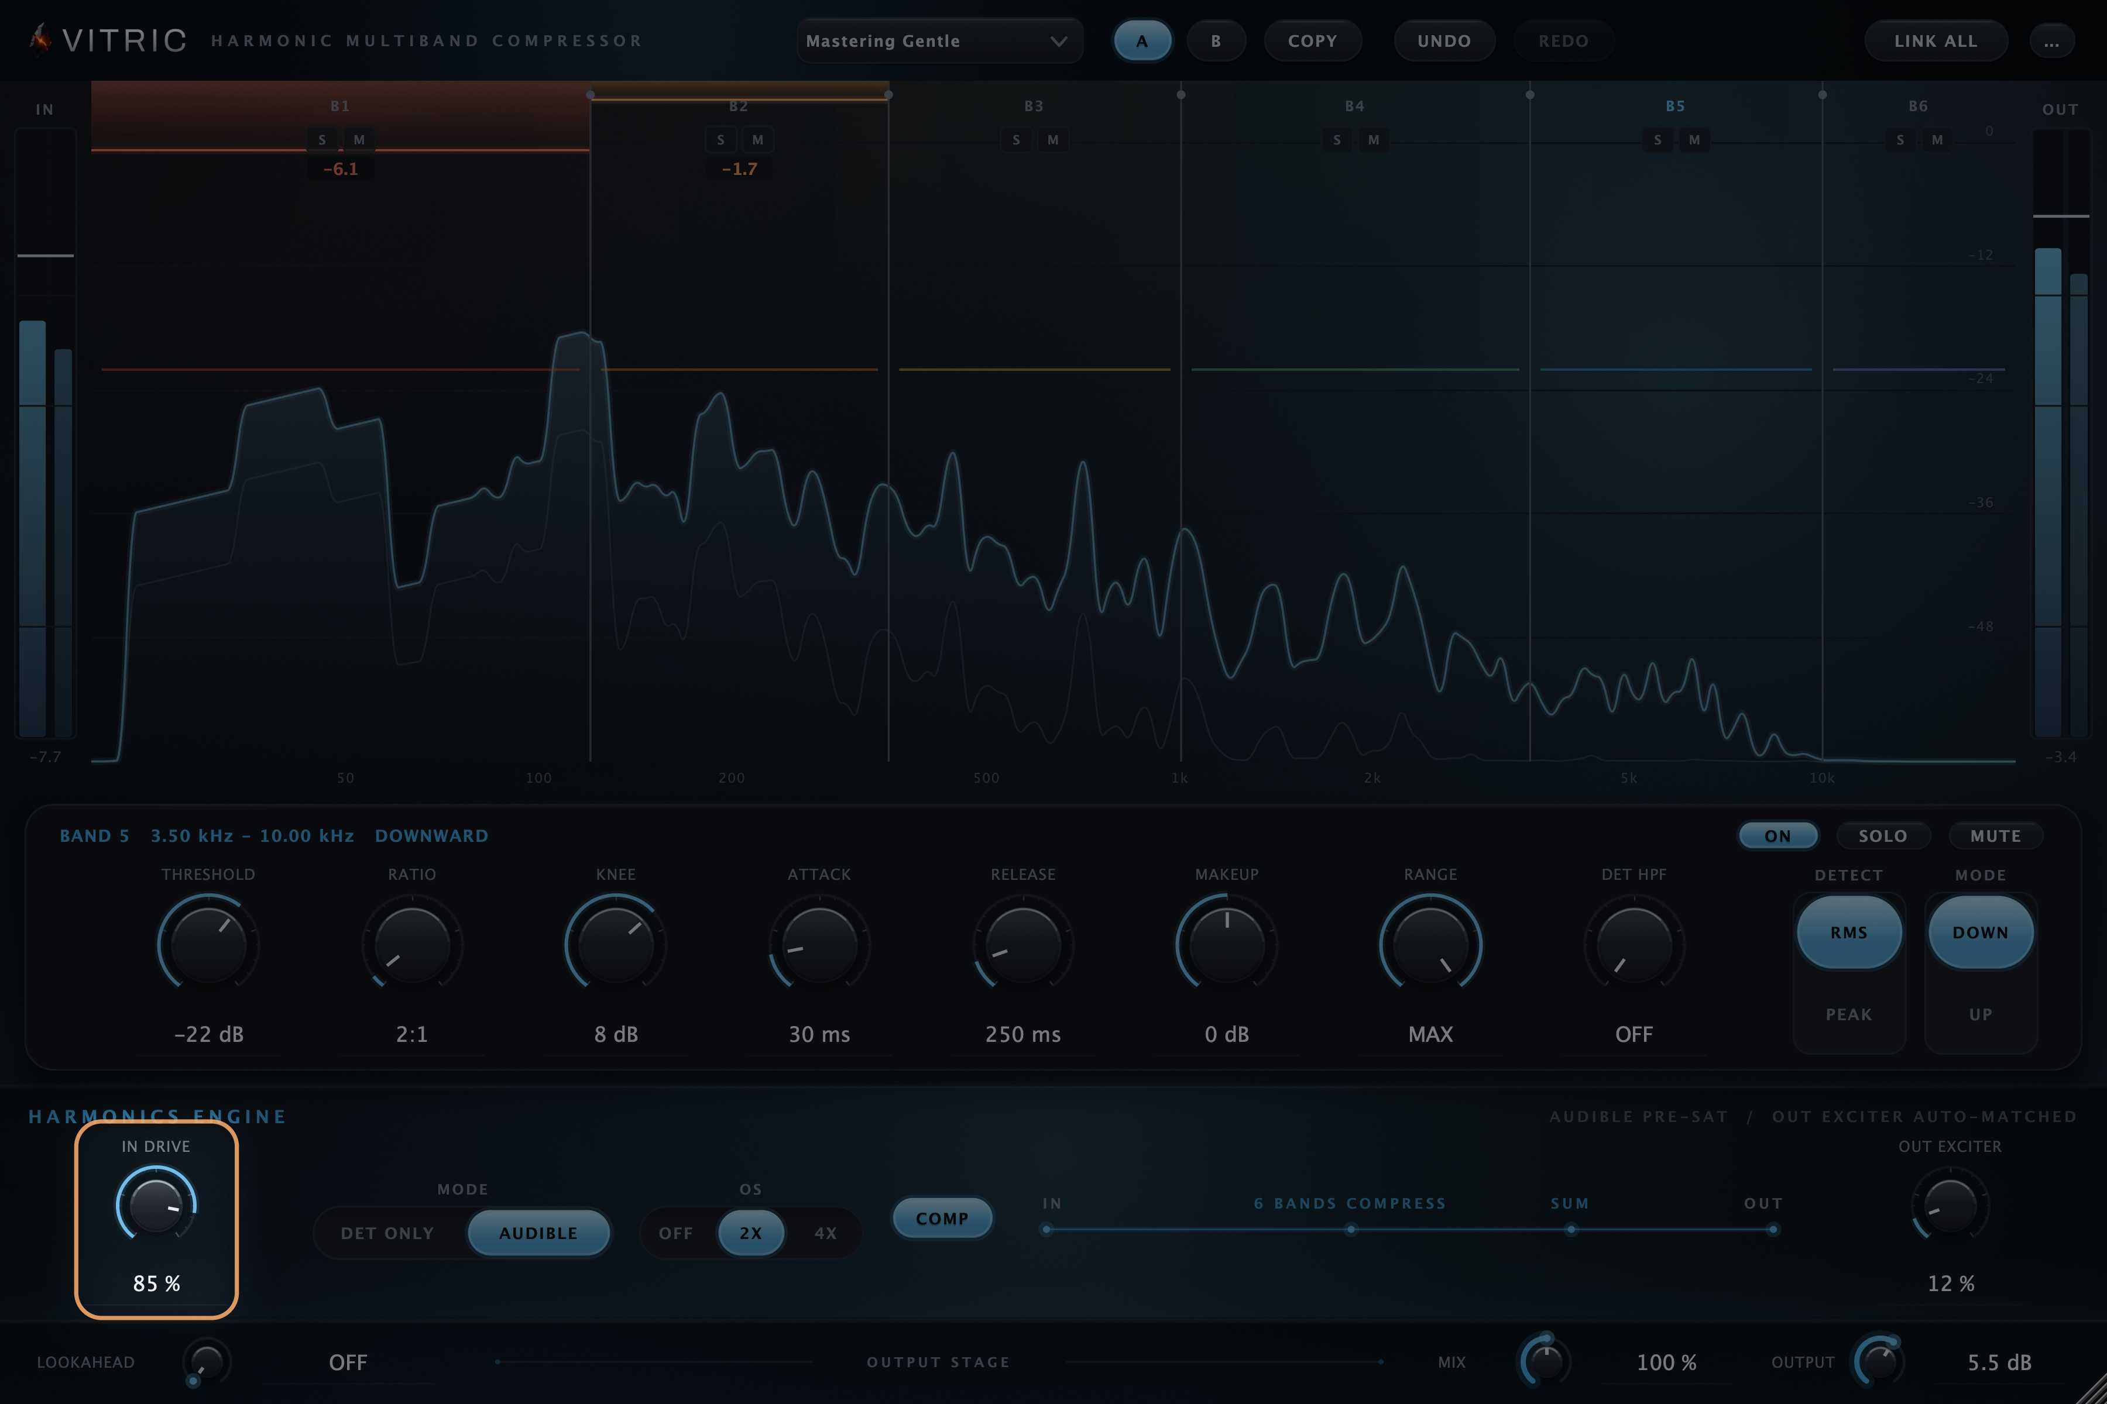The width and height of the screenshot is (2107, 1404).
Task: Mute band B4 with its M button
Action: (1373, 140)
